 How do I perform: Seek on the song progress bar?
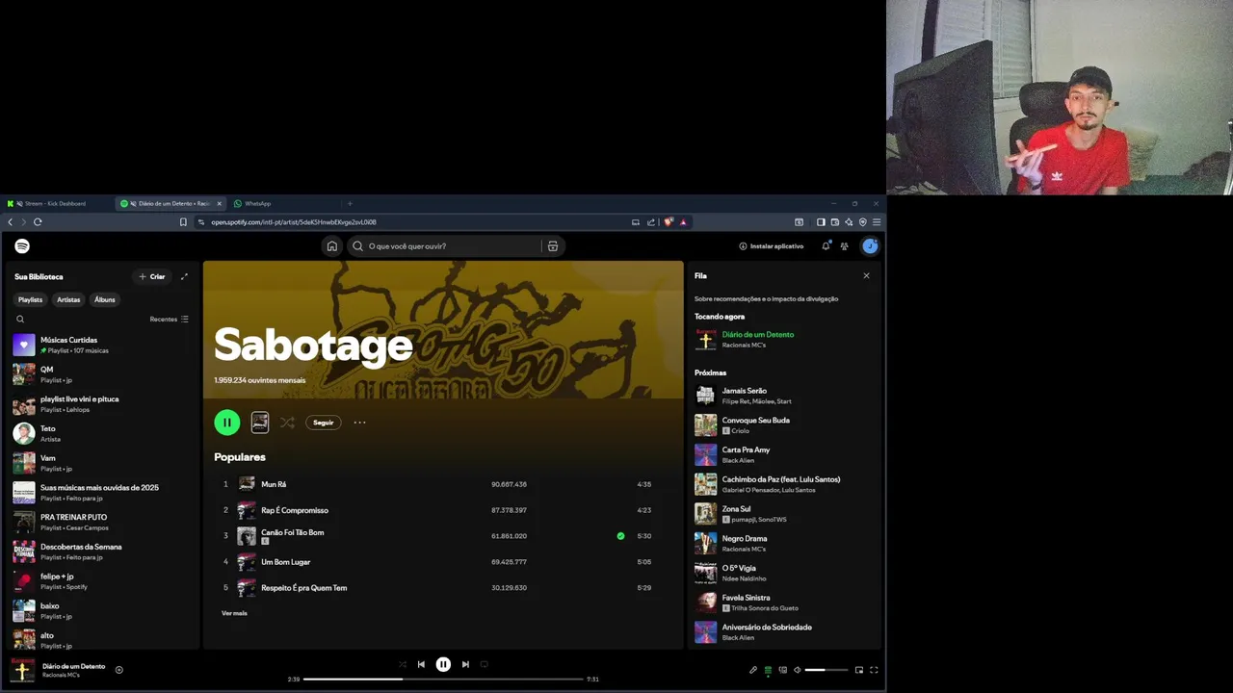click(x=443, y=680)
